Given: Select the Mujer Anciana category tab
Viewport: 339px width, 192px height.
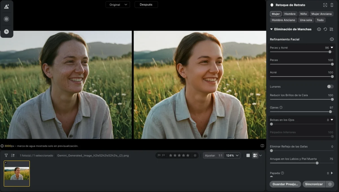Looking at the screenshot, I should [321, 14].
